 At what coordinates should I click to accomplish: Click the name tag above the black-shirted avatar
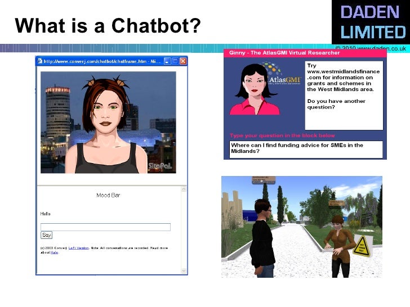(x=264, y=180)
